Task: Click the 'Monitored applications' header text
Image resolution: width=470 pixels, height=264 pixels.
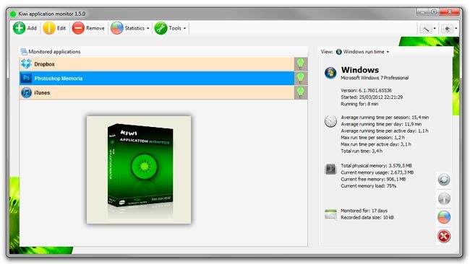Action: (54, 52)
